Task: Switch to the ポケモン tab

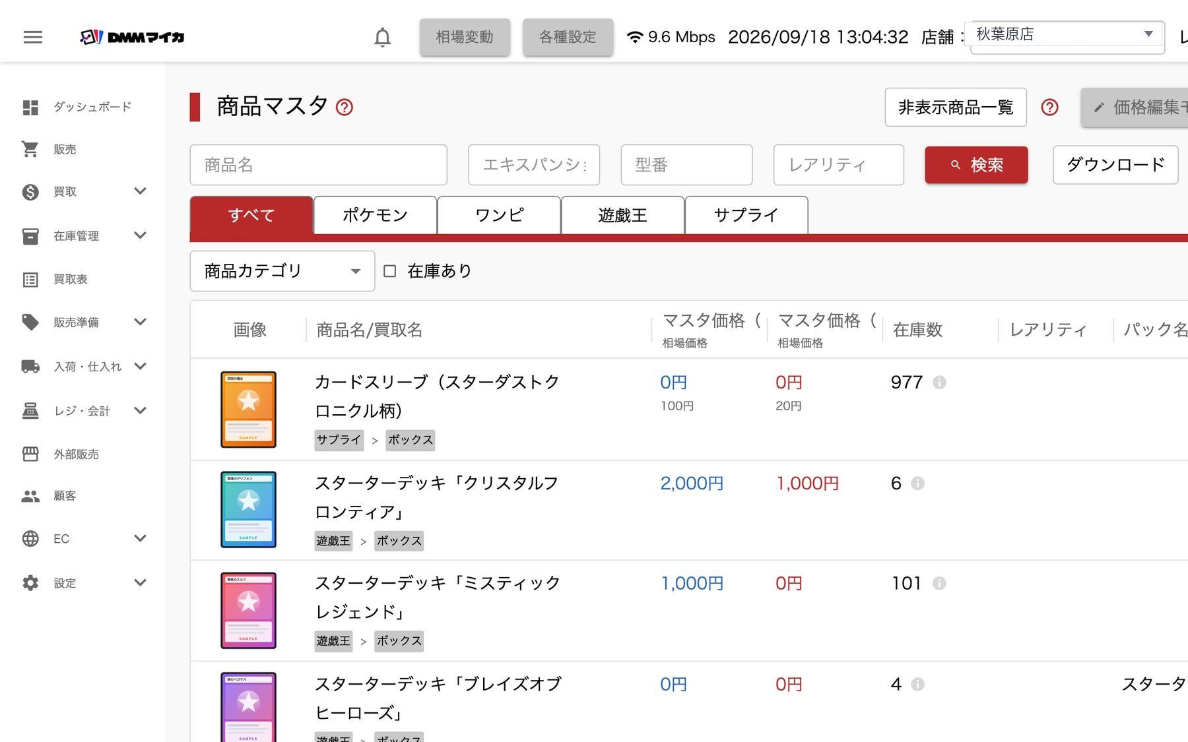Action: [x=375, y=215]
